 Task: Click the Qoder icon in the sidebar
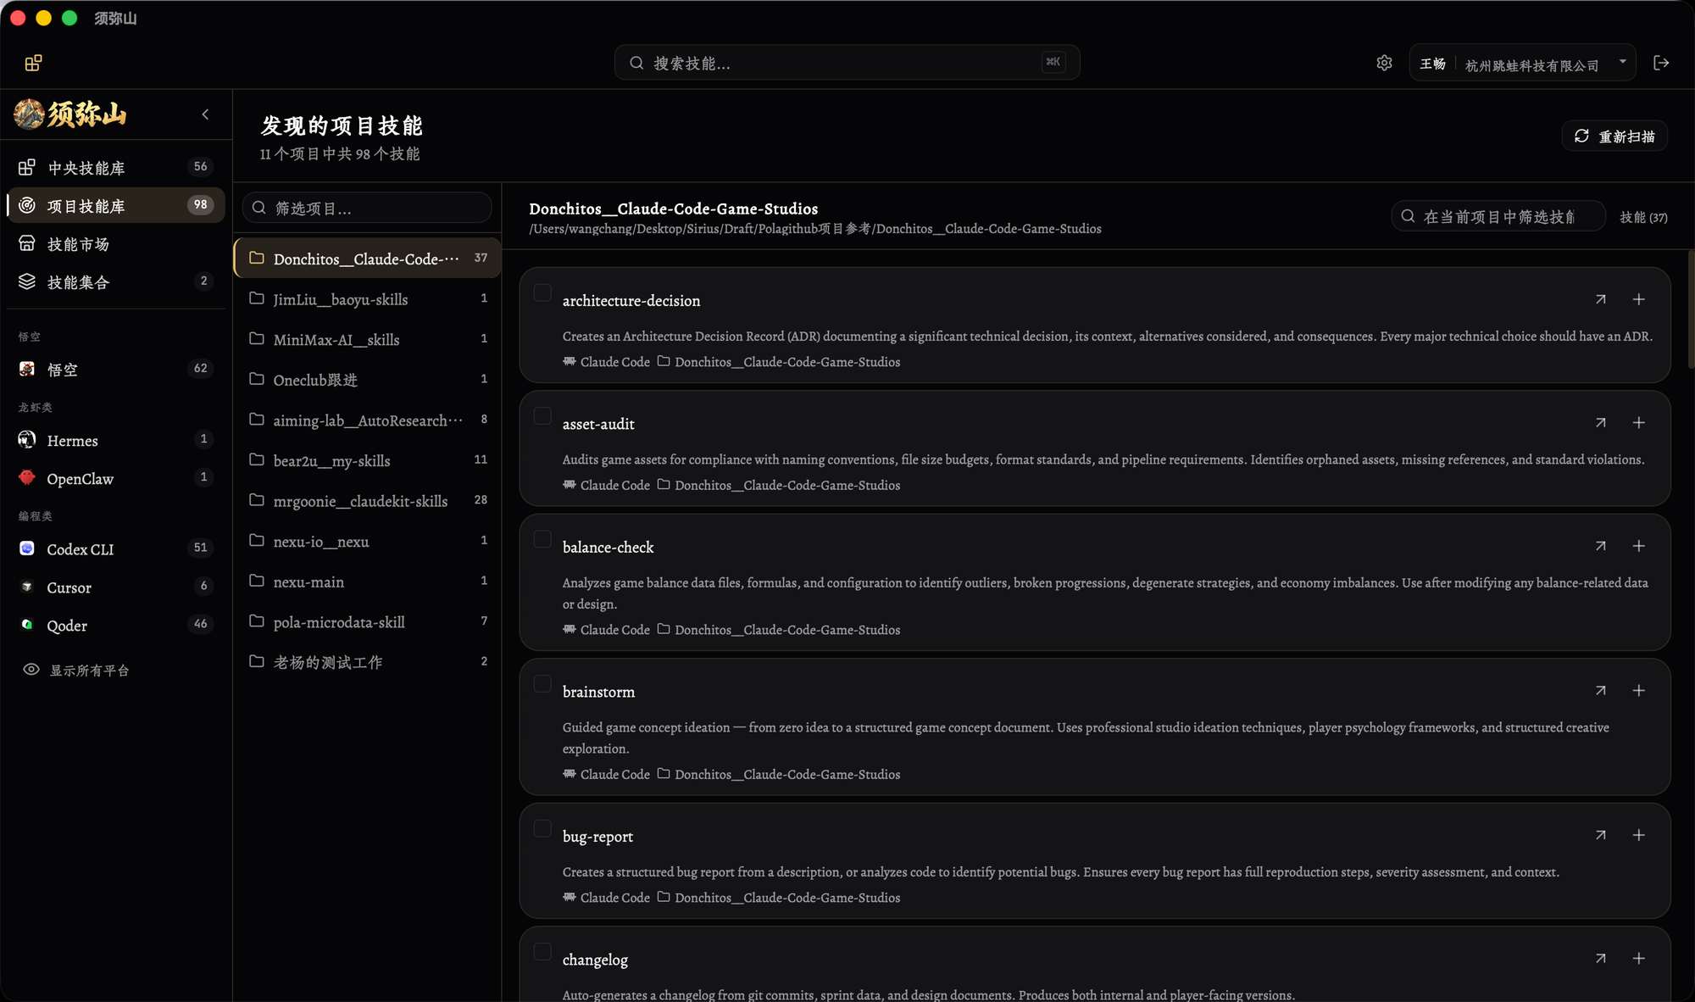pyautogui.click(x=27, y=625)
